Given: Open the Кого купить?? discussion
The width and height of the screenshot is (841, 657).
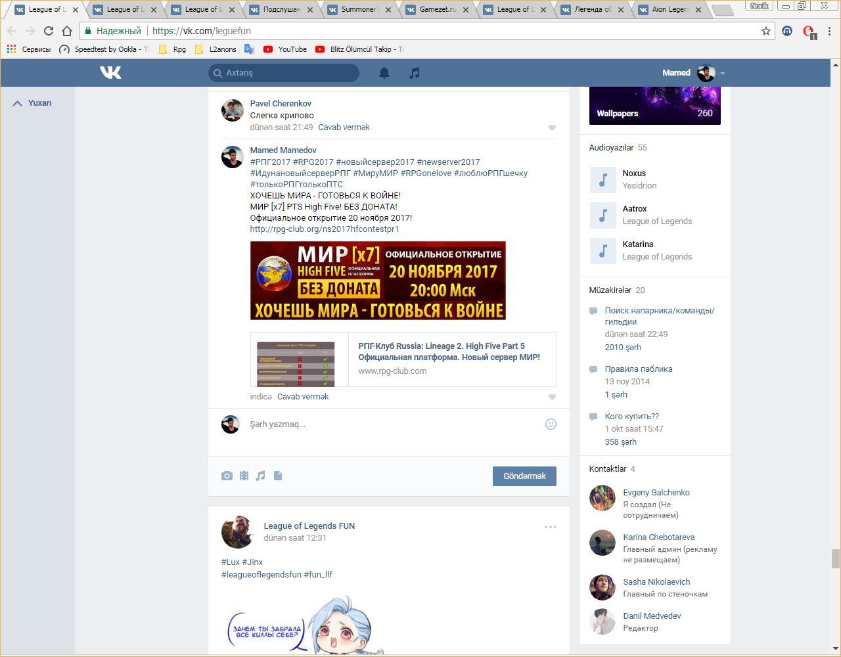Looking at the screenshot, I should (x=632, y=417).
